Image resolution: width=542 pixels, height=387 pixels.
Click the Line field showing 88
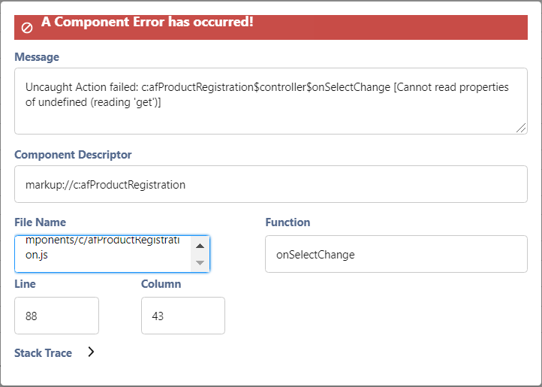click(x=56, y=316)
